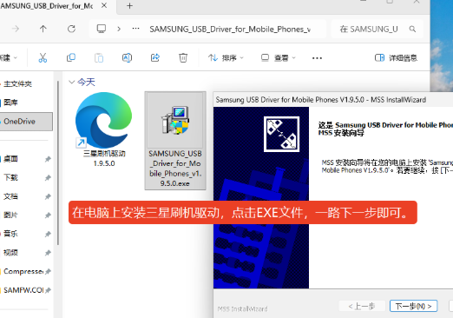Image resolution: width=453 pixels, height=318 pixels.
Task: Click the pin icon next to 视频
Action: 48,253
